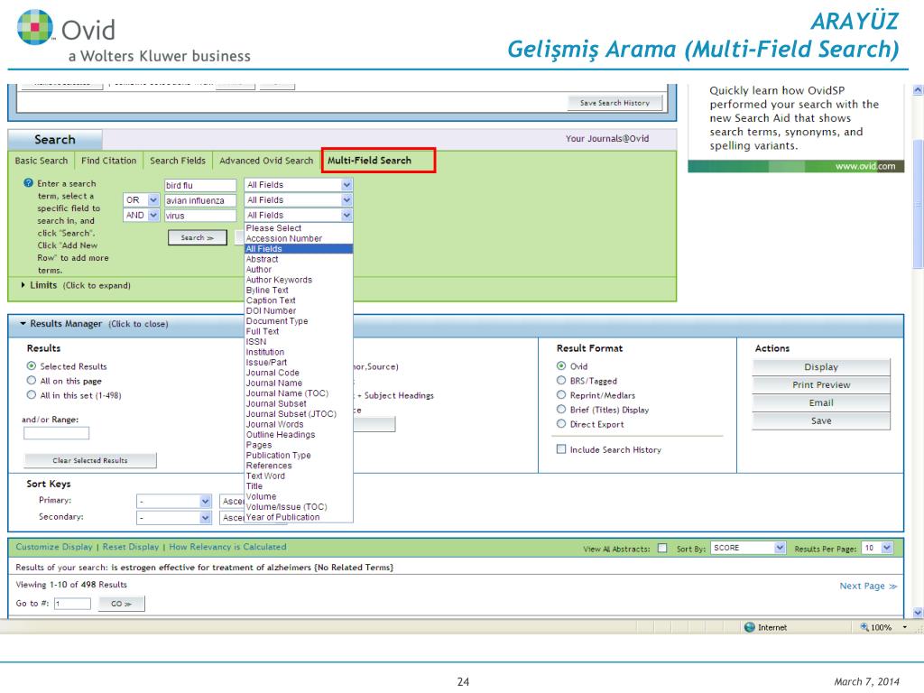Click the GO button
This screenshot has width=924, height=693.
tap(122, 604)
